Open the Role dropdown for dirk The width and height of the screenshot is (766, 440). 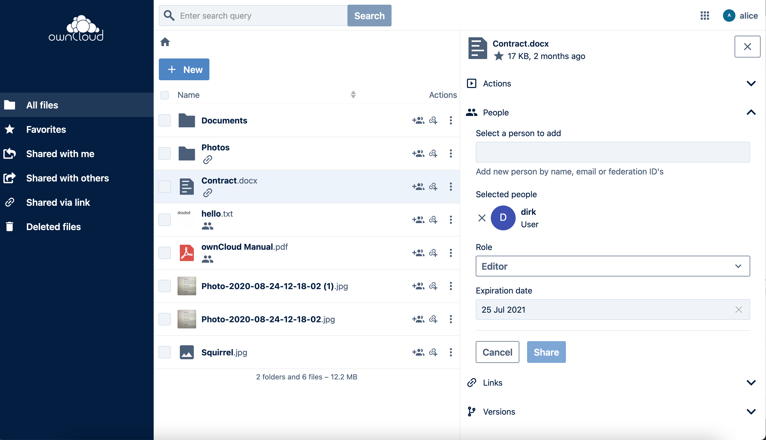pyautogui.click(x=612, y=267)
